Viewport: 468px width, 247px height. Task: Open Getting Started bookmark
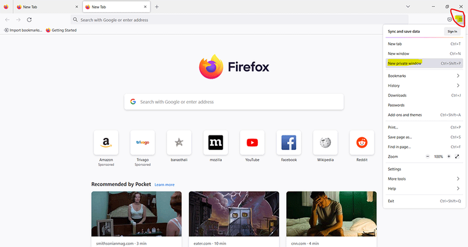pyautogui.click(x=61, y=30)
